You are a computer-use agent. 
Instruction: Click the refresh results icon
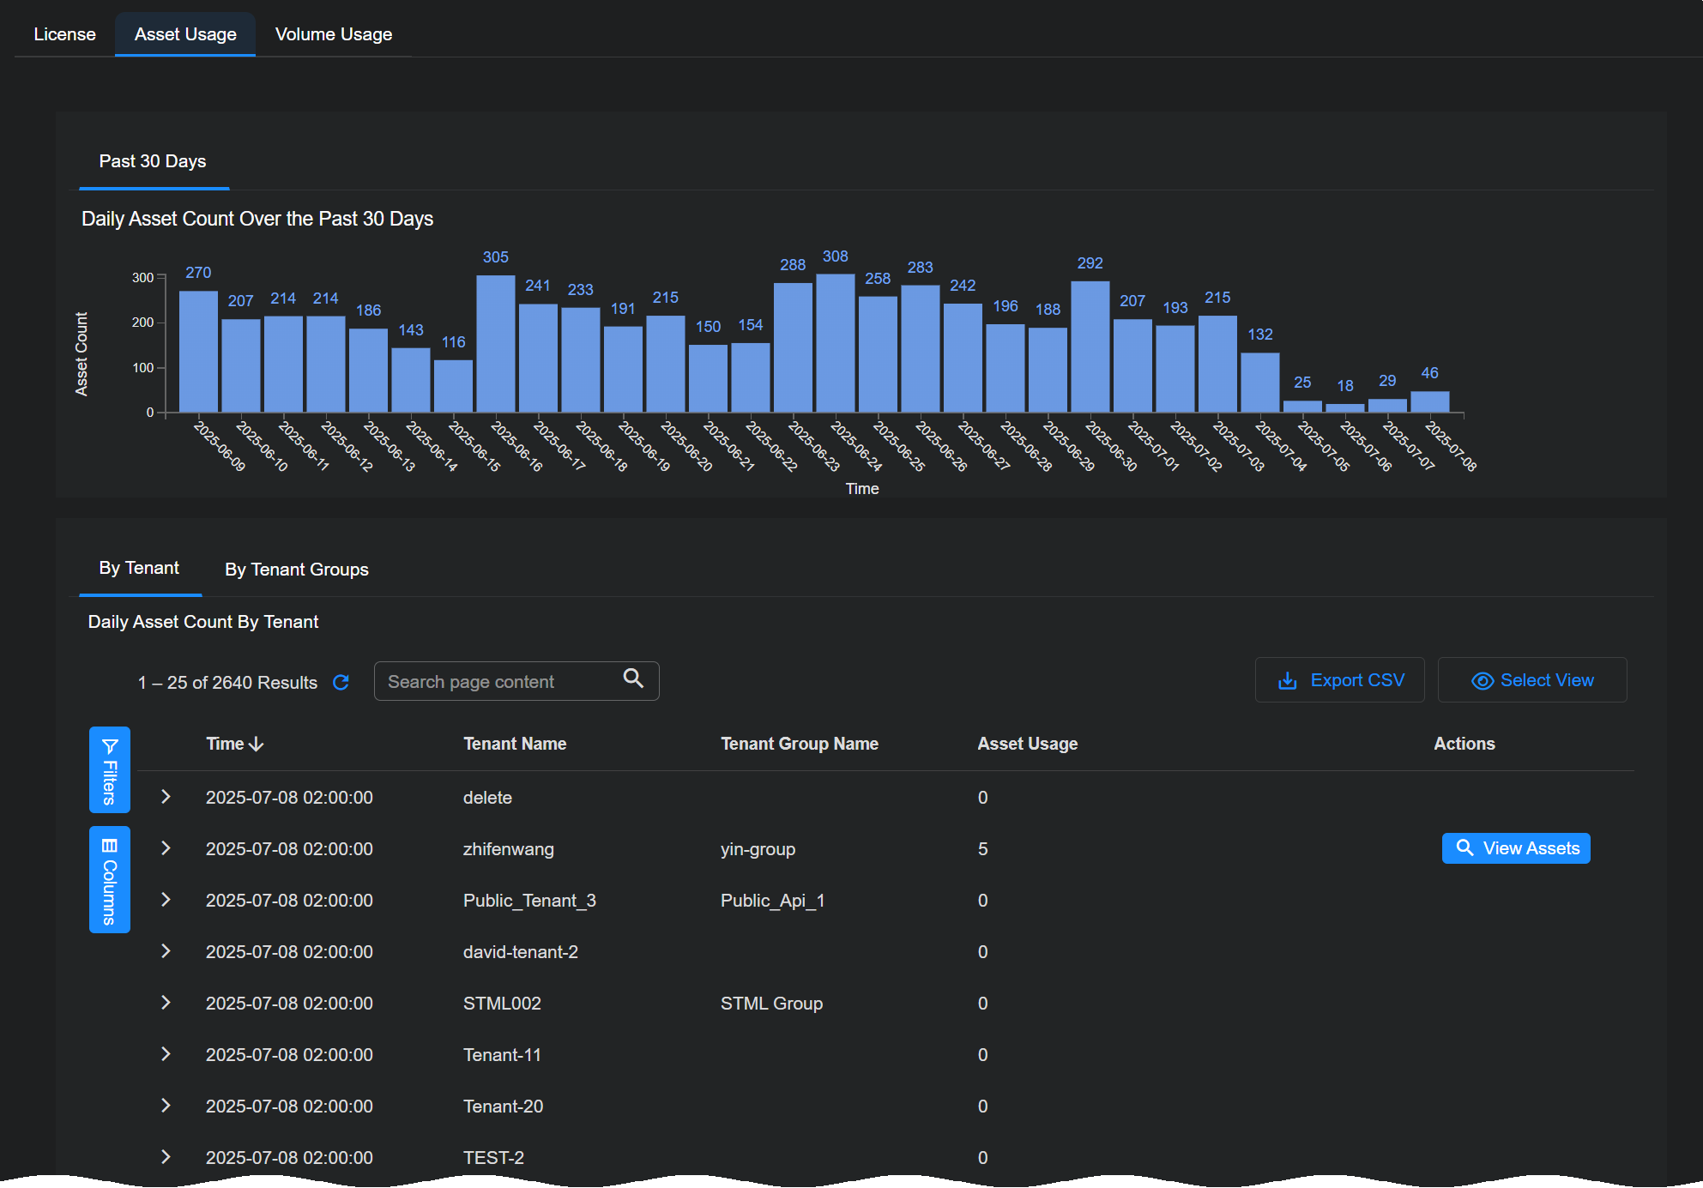click(x=341, y=682)
